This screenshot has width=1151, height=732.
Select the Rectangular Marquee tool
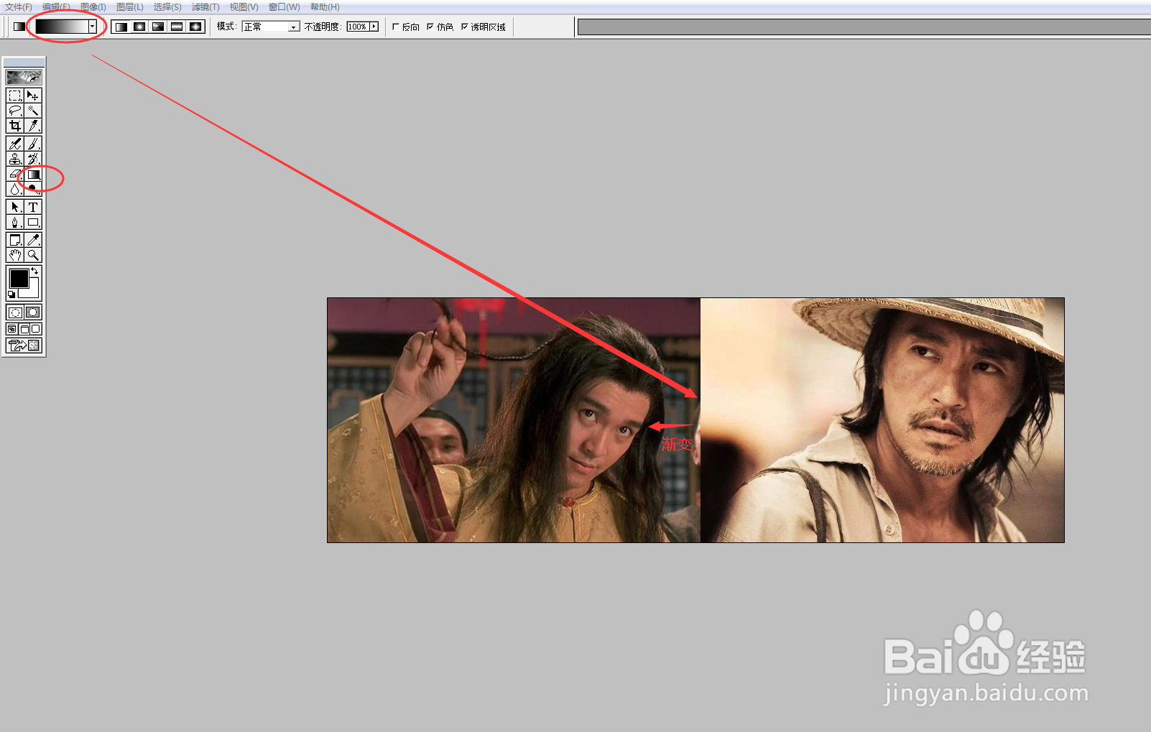pyautogui.click(x=15, y=96)
